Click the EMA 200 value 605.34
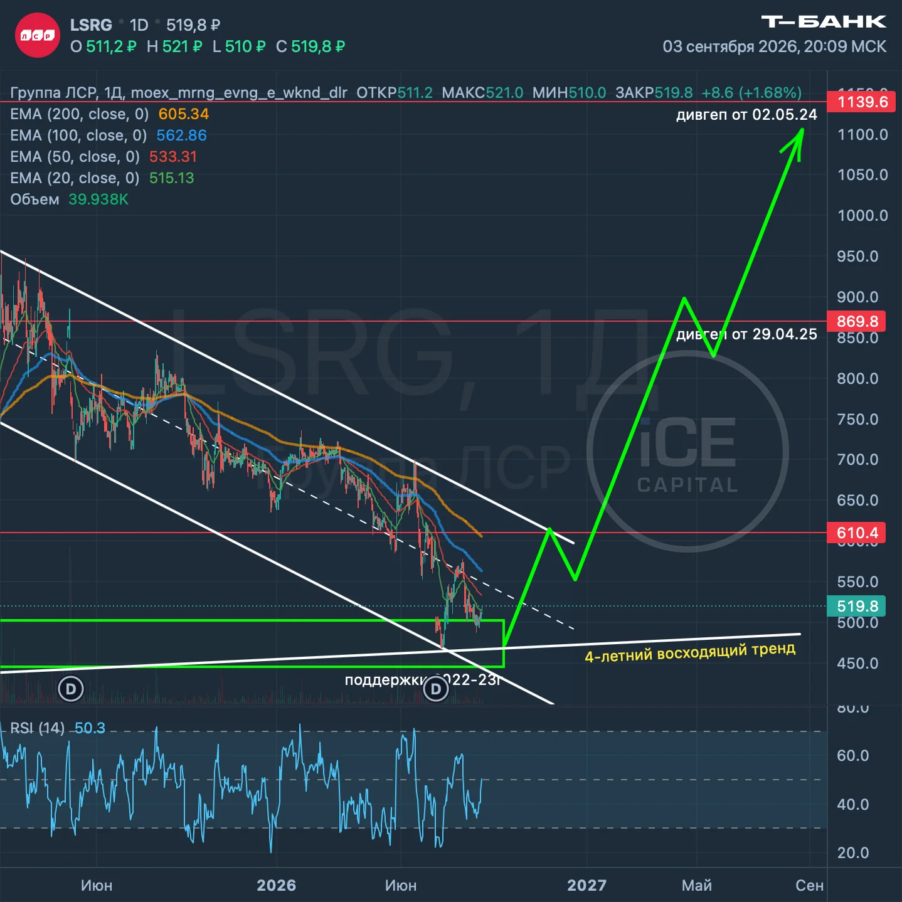Screen dimensions: 902x902 point(184,114)
